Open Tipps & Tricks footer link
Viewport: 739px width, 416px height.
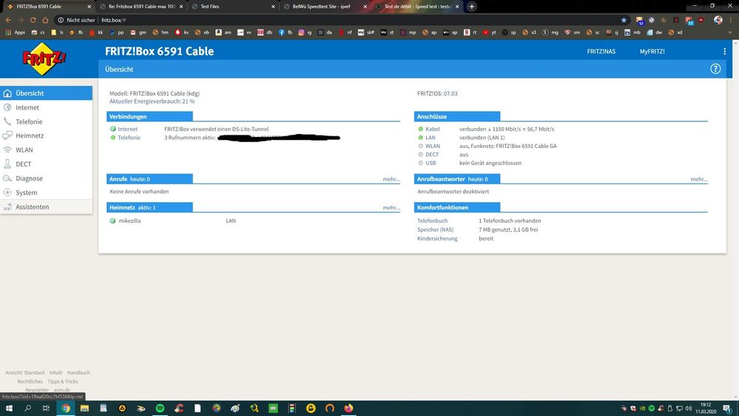[x=63, y=381]
